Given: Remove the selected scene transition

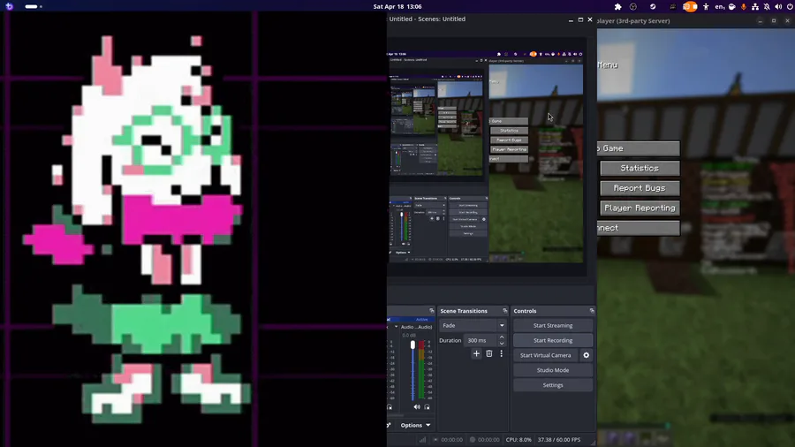Looking at the screenshot, I should 488,353.
